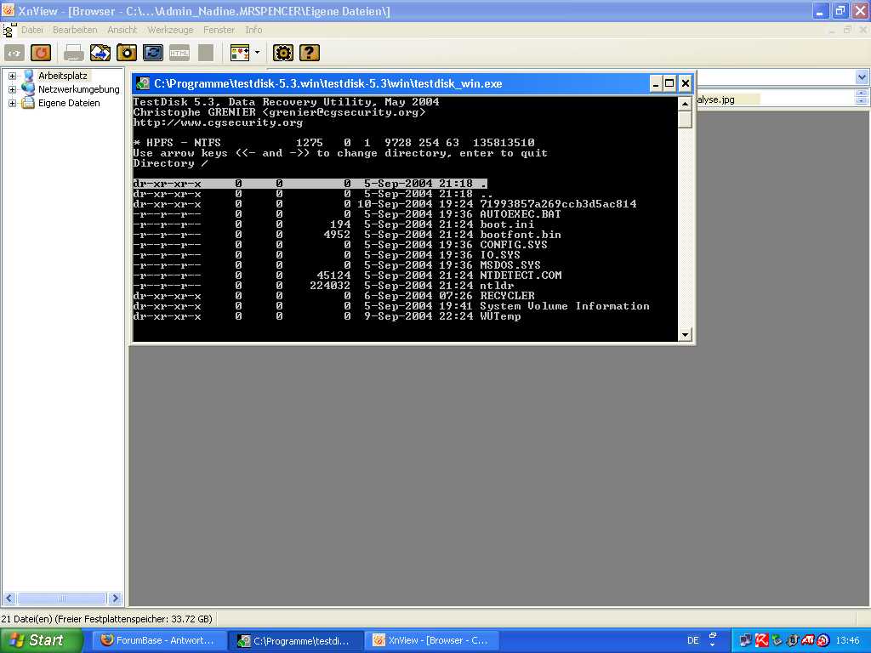
Task: Click the ATI tray icon
Action: [808, 640]
